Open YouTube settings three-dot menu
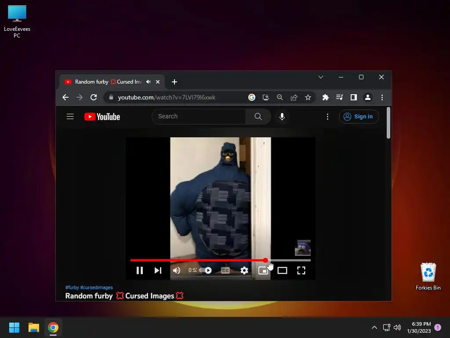 (327, 116)
